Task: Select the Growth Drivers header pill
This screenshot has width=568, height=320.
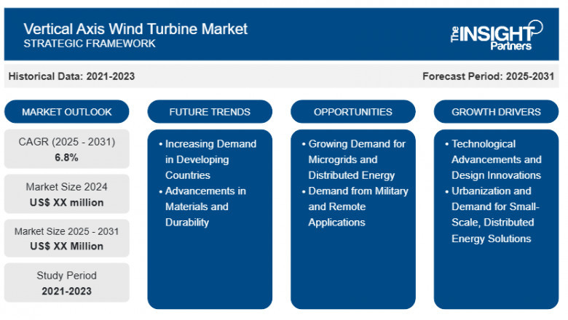Action: tap(496, 112)
